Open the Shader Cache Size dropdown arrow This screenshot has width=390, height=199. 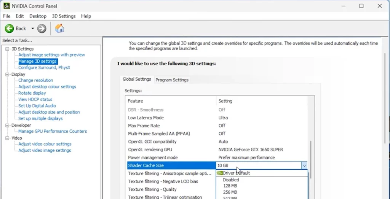tap(304, 166)
